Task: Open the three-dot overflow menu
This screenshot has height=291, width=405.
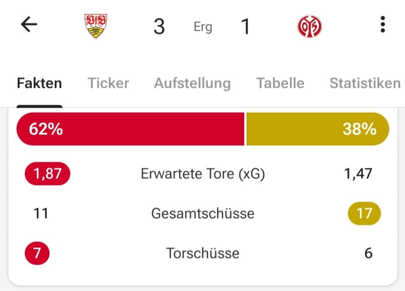Action: click(382, 25)
